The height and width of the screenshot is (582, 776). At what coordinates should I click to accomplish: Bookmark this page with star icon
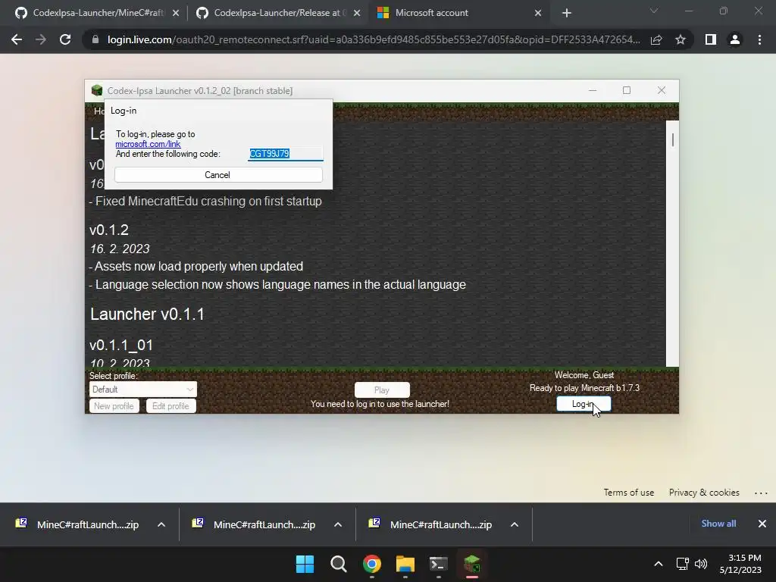(x=681, y=39)
